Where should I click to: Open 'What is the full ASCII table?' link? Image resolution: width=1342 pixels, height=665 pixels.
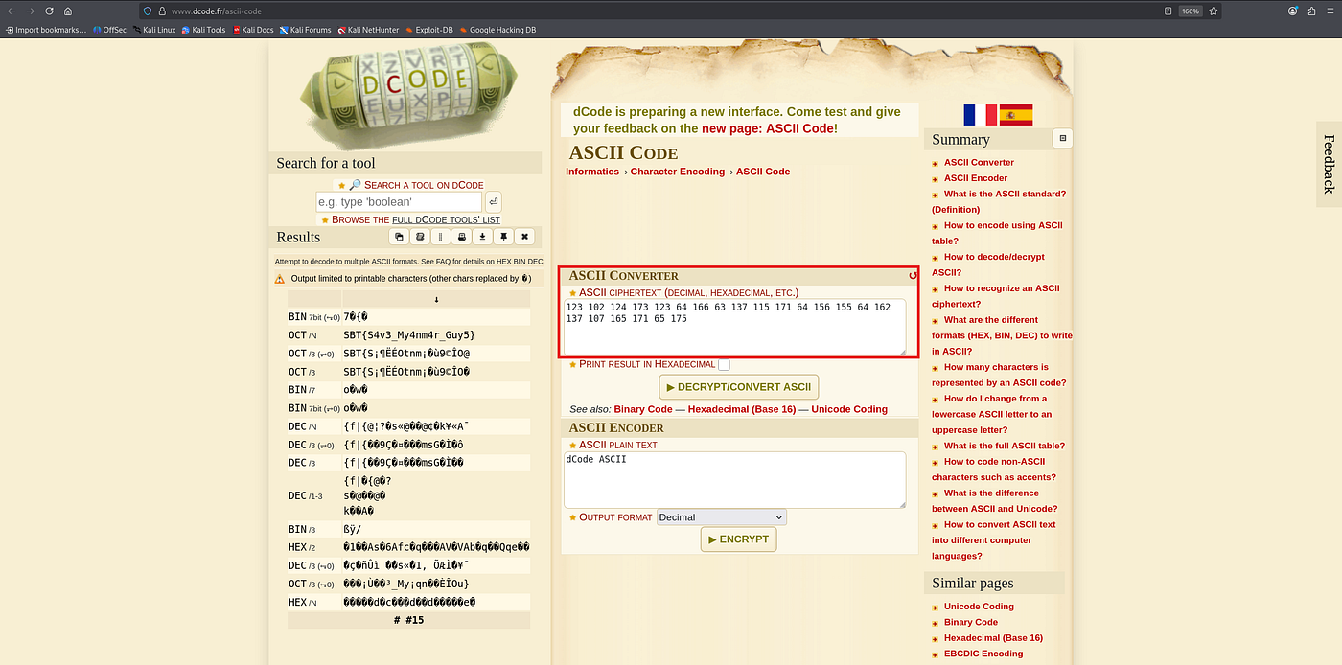pyautogui.click(x=1005, y=446)
